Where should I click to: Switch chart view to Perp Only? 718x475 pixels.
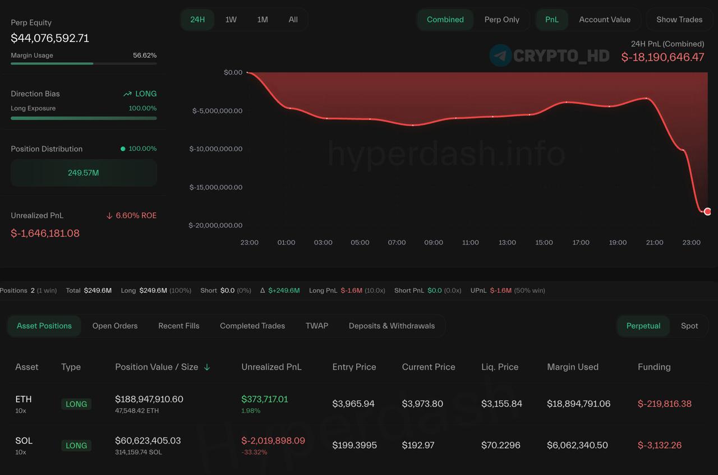(501, 20)
